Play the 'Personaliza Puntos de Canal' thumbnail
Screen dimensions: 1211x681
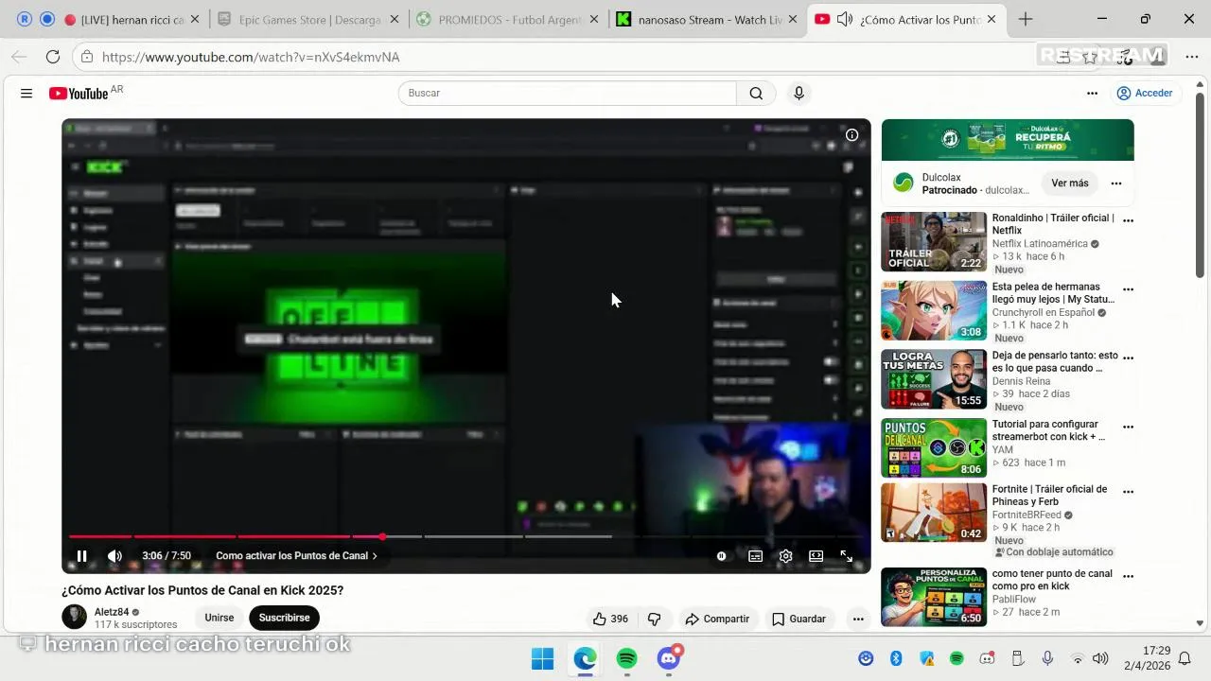pos(934,597)
